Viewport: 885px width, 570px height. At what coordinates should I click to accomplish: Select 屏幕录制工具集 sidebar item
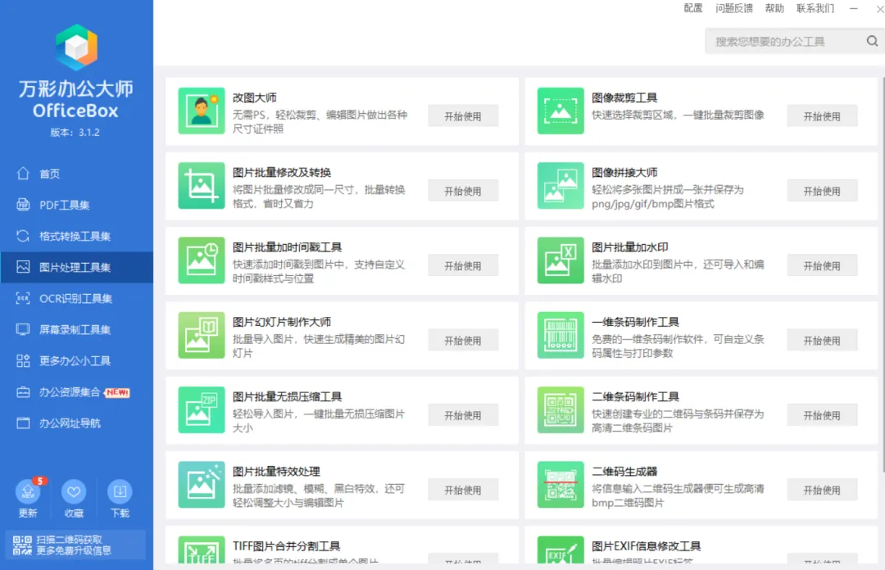click(x=77, y=329)
